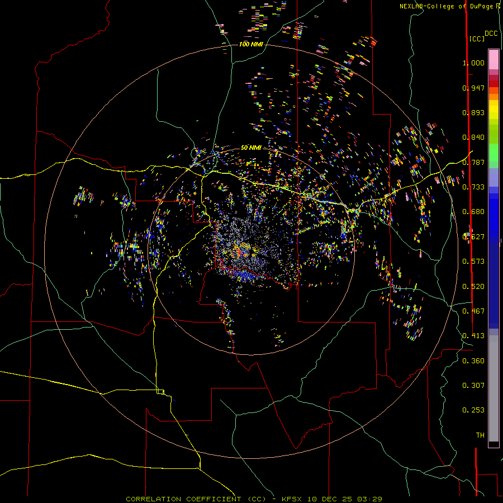Image resolution: width=503 pixels, height=503 pixels.
Task: Click the 0.680 legend value
Action: click(473, 212)
